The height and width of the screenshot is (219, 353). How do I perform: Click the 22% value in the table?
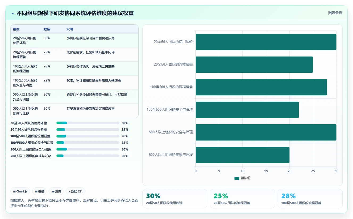tap(47, 80)
